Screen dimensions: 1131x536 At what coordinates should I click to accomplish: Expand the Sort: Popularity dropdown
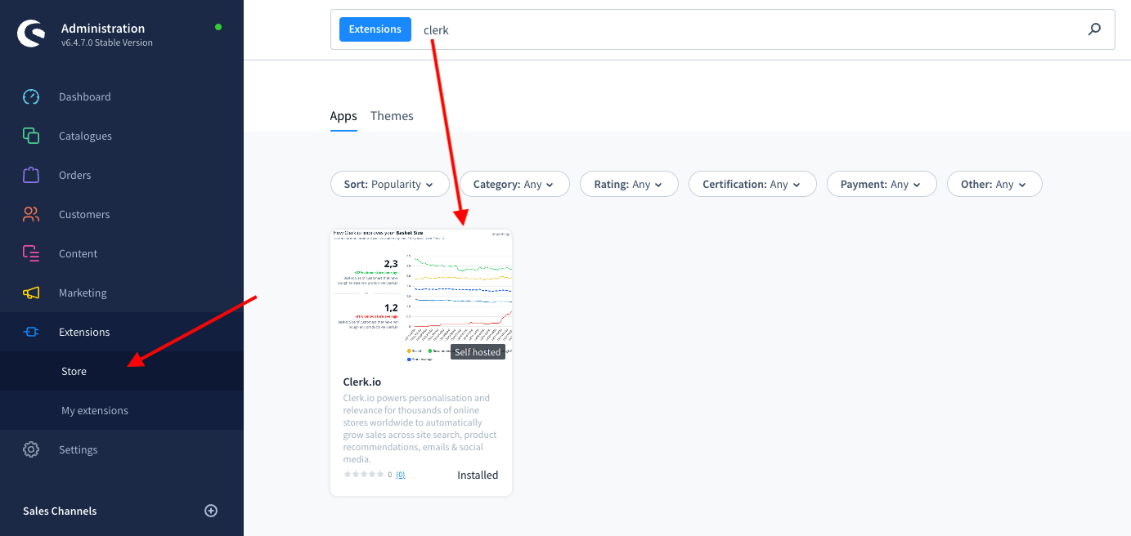389,185
